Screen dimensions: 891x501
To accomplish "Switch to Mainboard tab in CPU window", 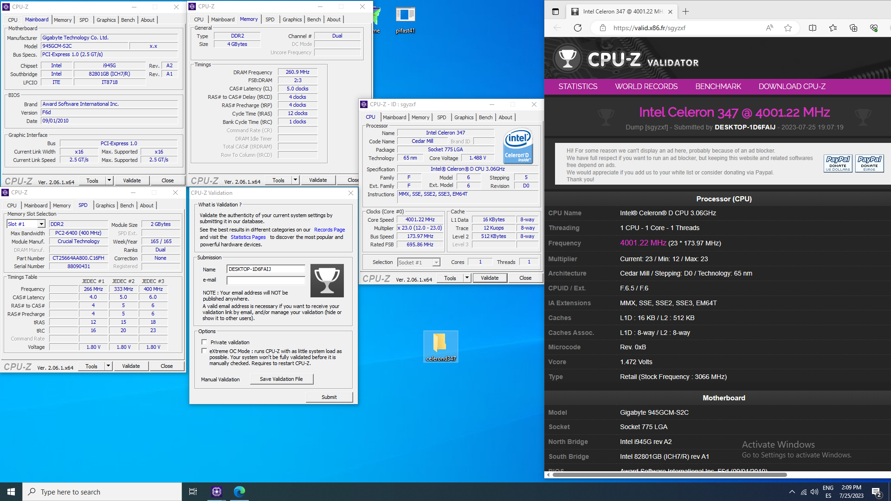I will (x=394, y=117).
